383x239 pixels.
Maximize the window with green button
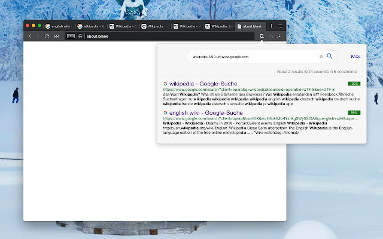click(x=39, y=25)
